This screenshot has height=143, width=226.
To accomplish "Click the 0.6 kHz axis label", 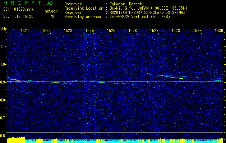I will tap(3, 136).
